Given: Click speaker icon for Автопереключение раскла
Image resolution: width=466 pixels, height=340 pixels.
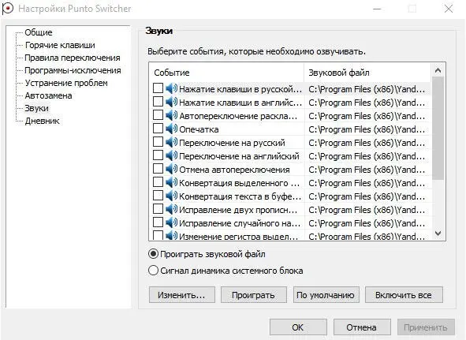Looking at the screenshot, I should click(x=171, y=115).
